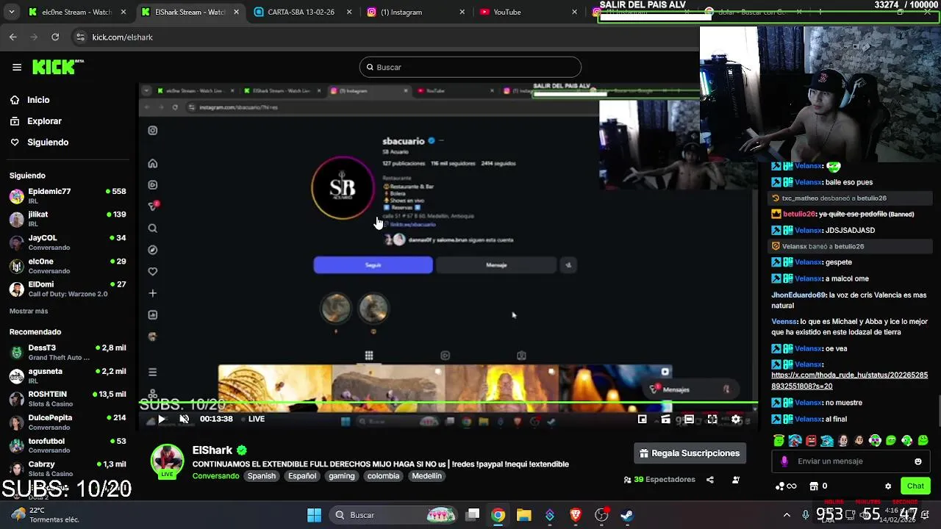The width and height of the screenshot is (941, 529).
Task: Select the Español tag
Action: pos(302,476)
